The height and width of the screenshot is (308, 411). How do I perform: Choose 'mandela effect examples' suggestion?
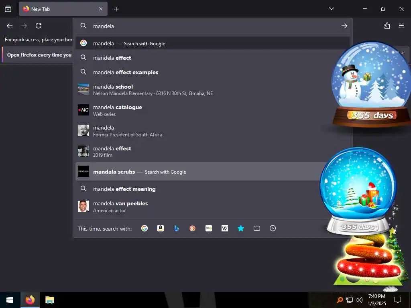[212, 72]
